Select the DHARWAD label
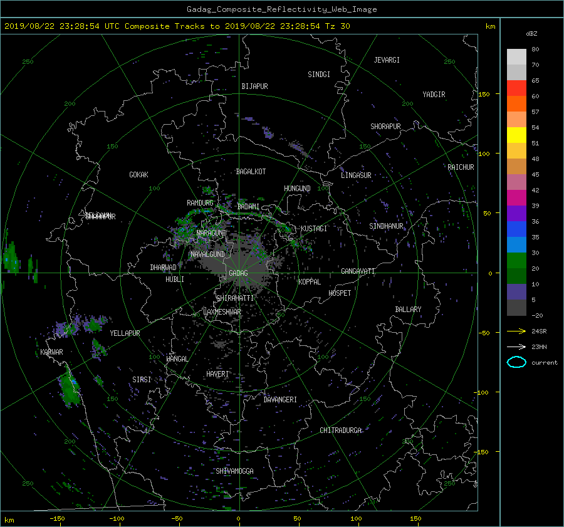 163,268
